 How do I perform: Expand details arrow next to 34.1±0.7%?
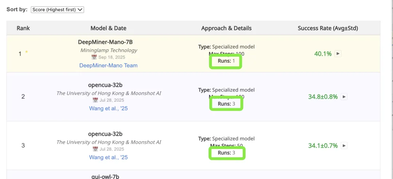tap(344, 146)
